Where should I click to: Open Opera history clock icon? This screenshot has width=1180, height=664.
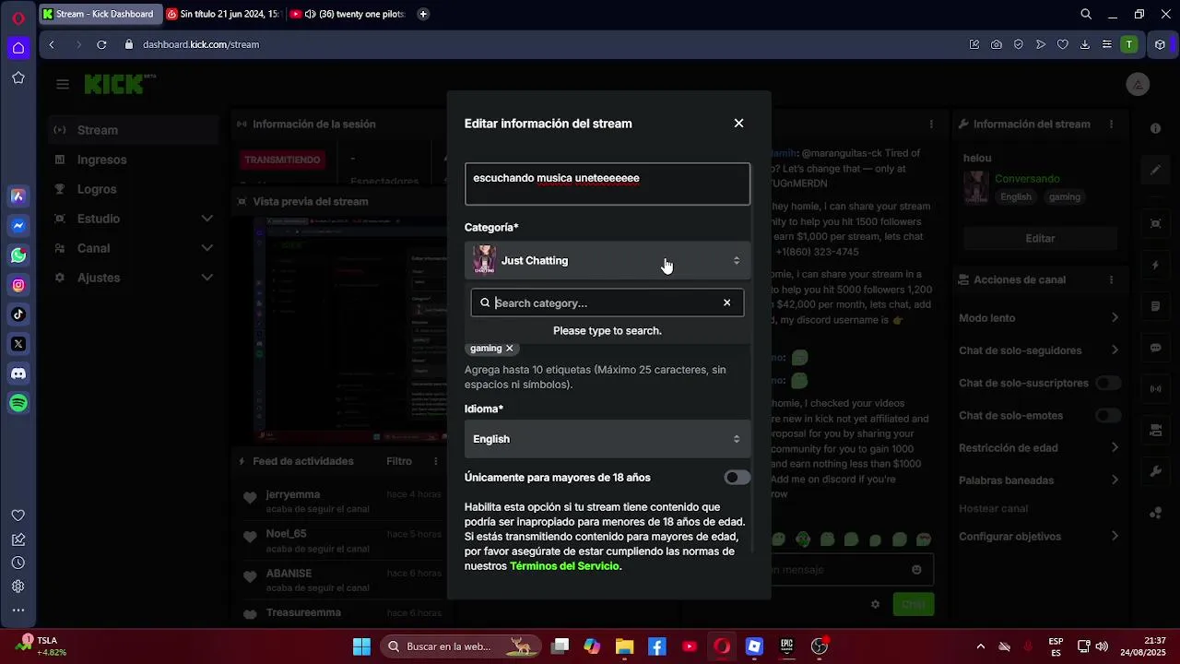click(x=18, y=563)
